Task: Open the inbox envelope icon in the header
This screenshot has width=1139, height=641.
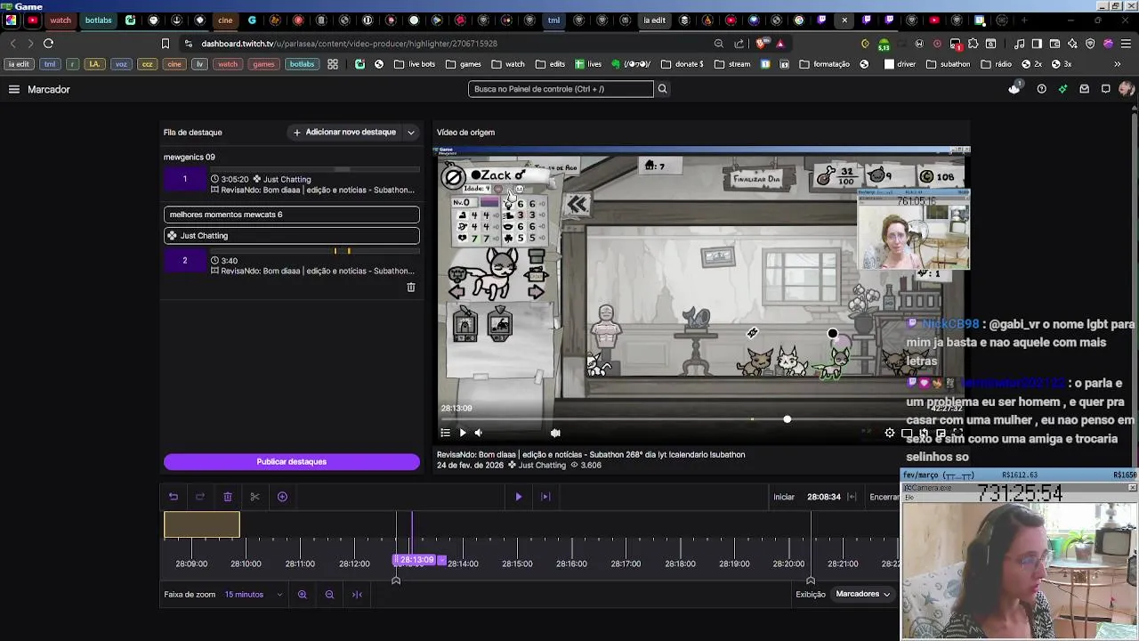Action: (x=1084, y=89)
